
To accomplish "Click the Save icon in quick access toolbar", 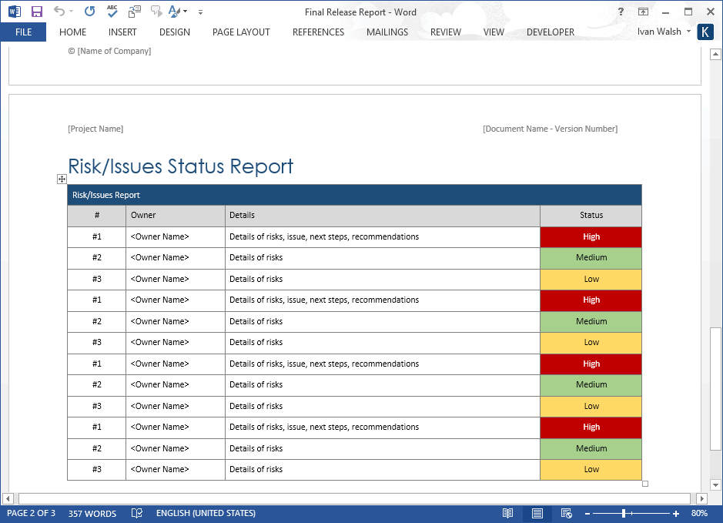I will coord(36,12).
